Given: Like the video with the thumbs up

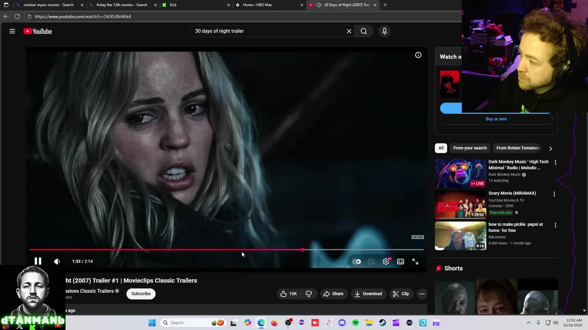Looking at the screenshot, I should 288,294.
